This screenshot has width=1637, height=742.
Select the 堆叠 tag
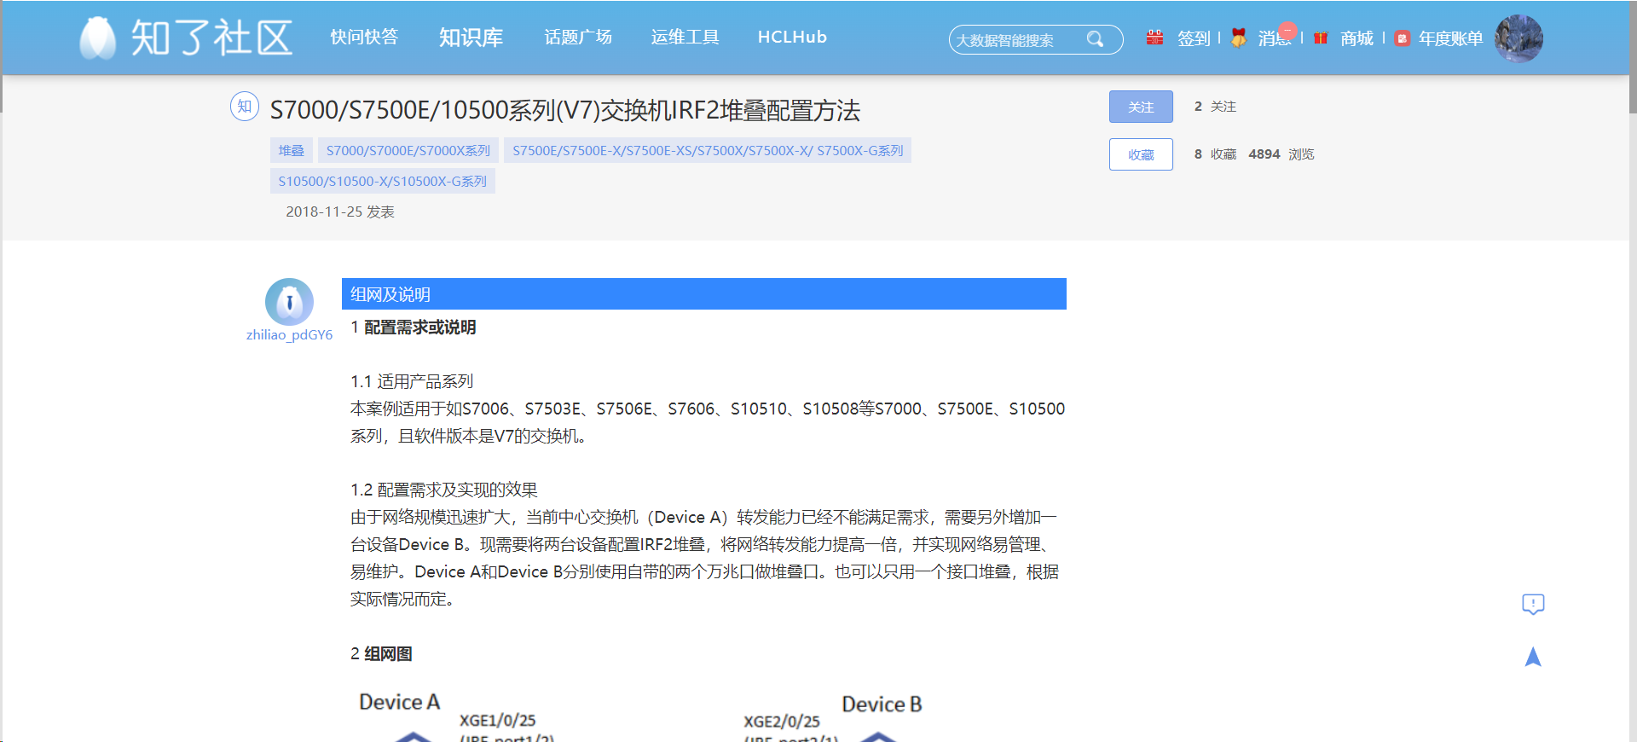coord(292,150)
